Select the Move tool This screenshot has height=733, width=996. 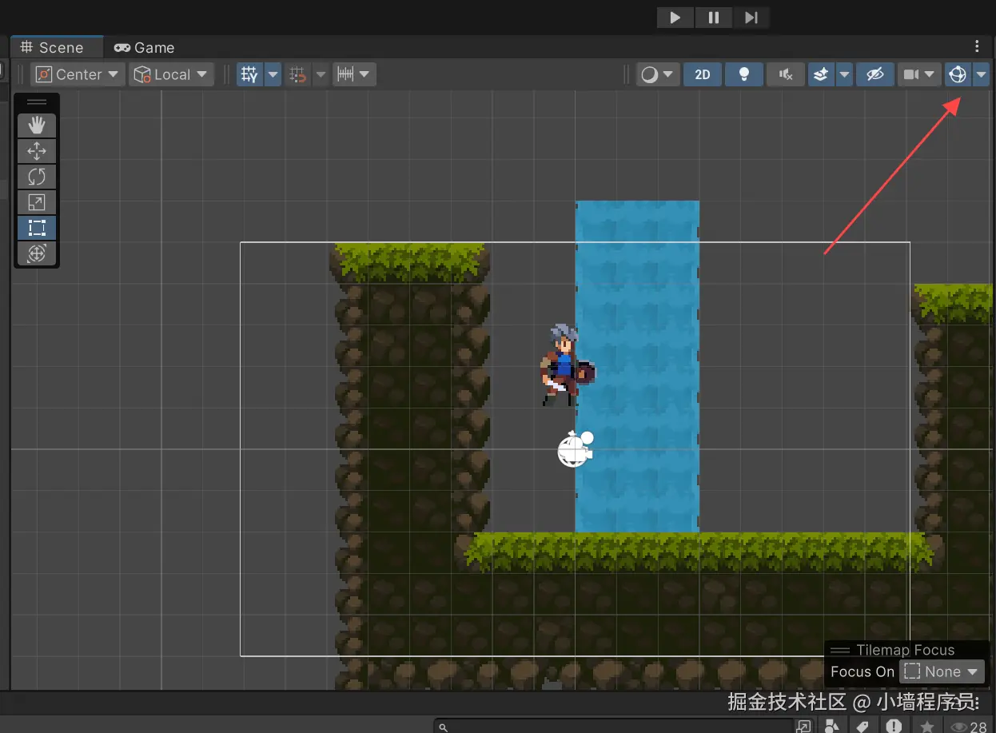[37, 151]
